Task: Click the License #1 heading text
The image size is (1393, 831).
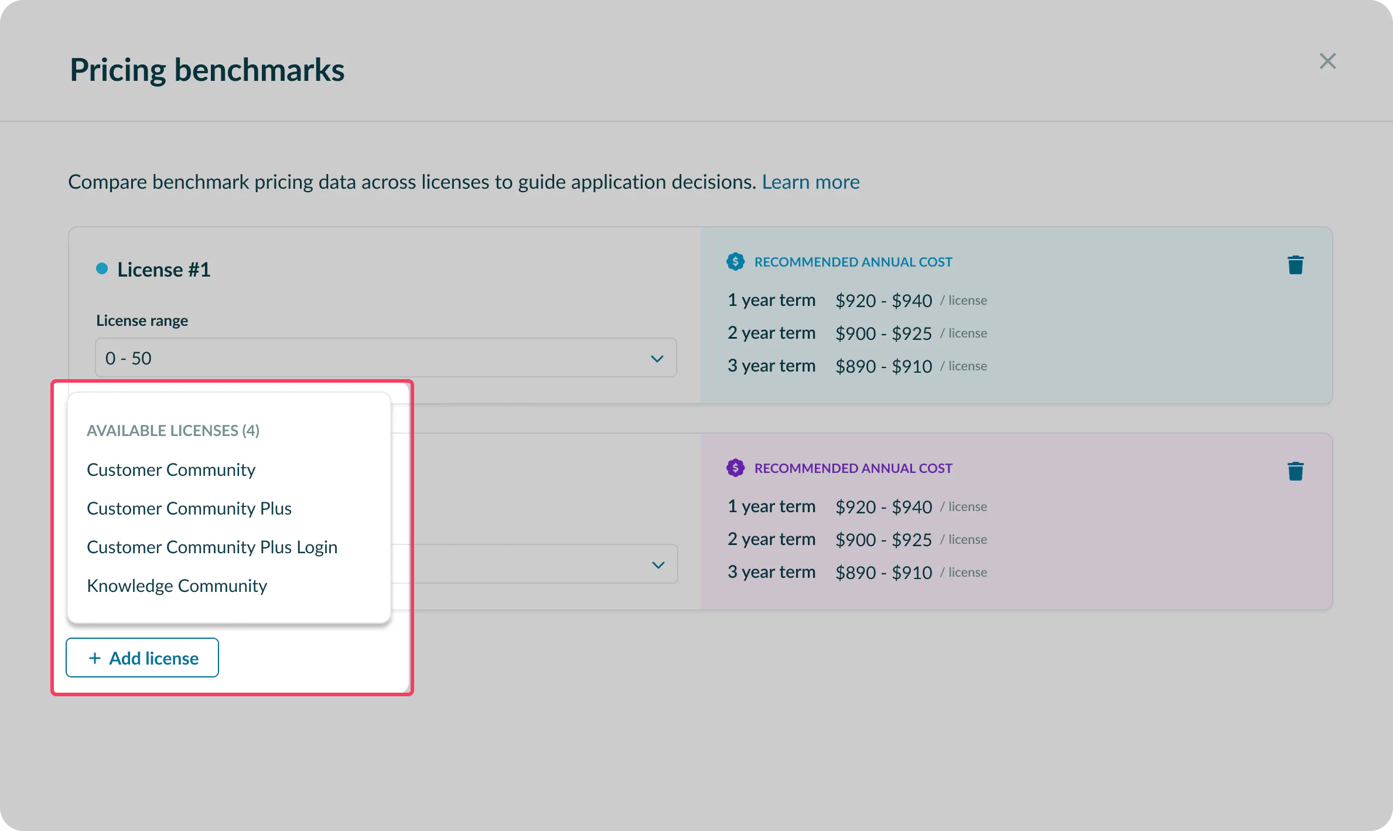Action: click(163, 270)
